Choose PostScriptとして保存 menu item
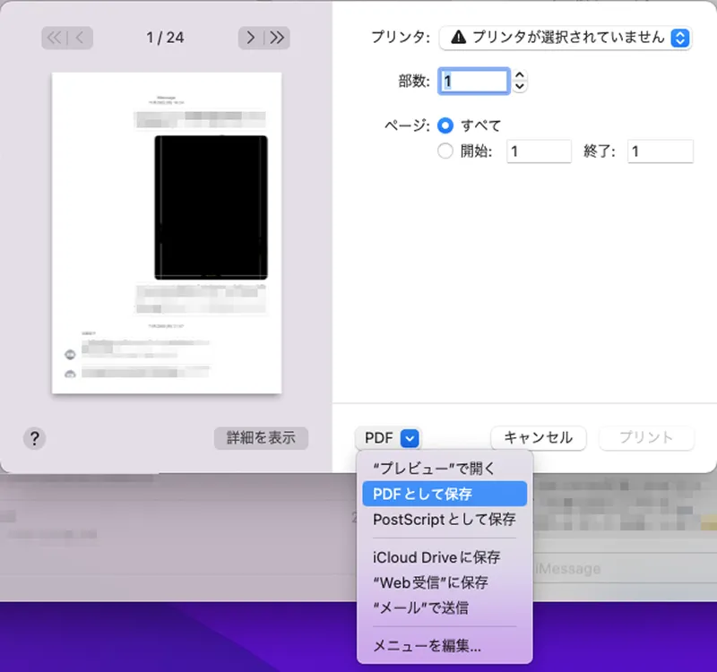The image size is (717, 672). (x=445, y=520)
